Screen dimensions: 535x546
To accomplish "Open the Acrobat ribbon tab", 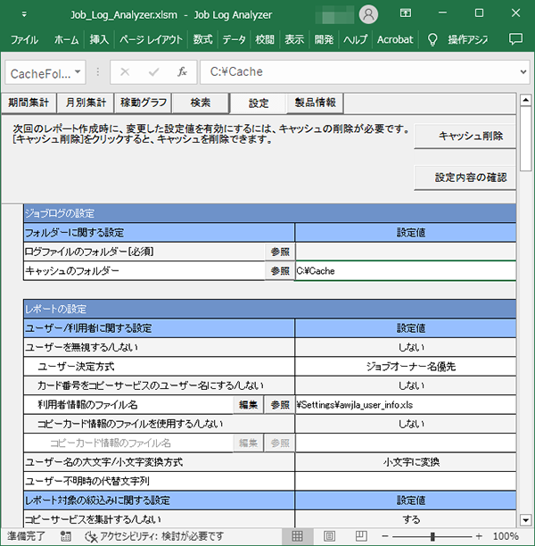I will (x=395, y=39).
